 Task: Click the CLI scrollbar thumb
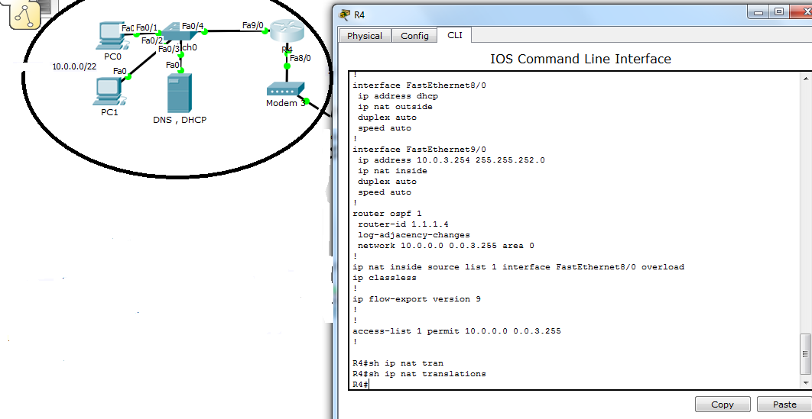click(x=805, y=354)
